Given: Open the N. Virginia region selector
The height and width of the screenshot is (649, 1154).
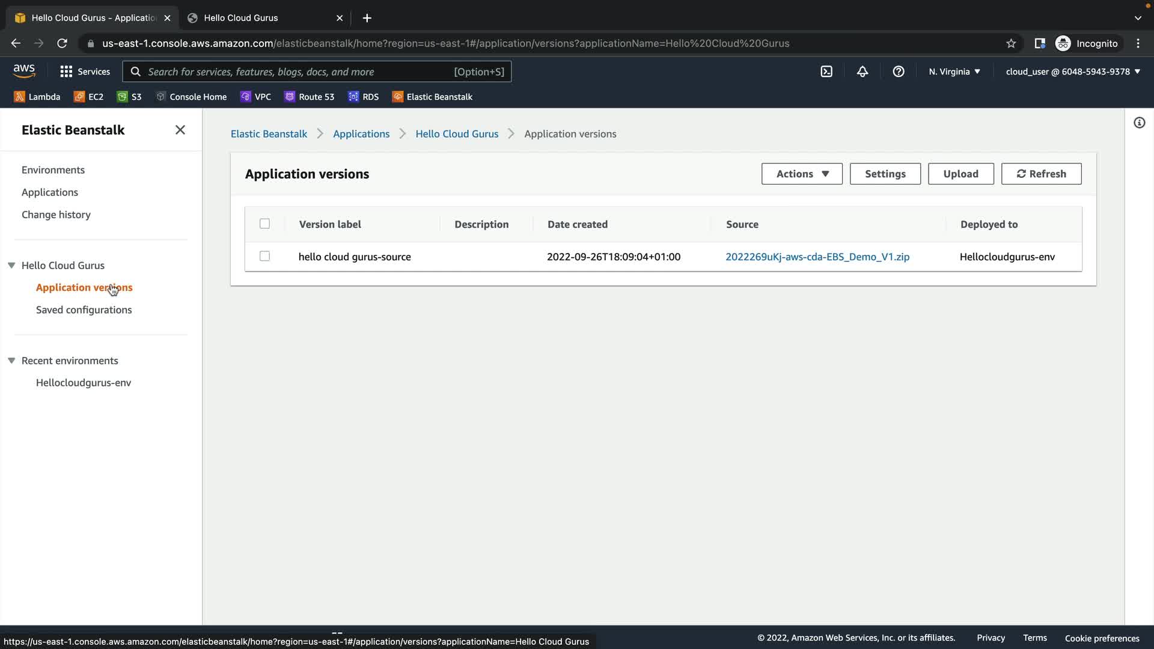Looking at the screenshot, I should click(954, 72).
